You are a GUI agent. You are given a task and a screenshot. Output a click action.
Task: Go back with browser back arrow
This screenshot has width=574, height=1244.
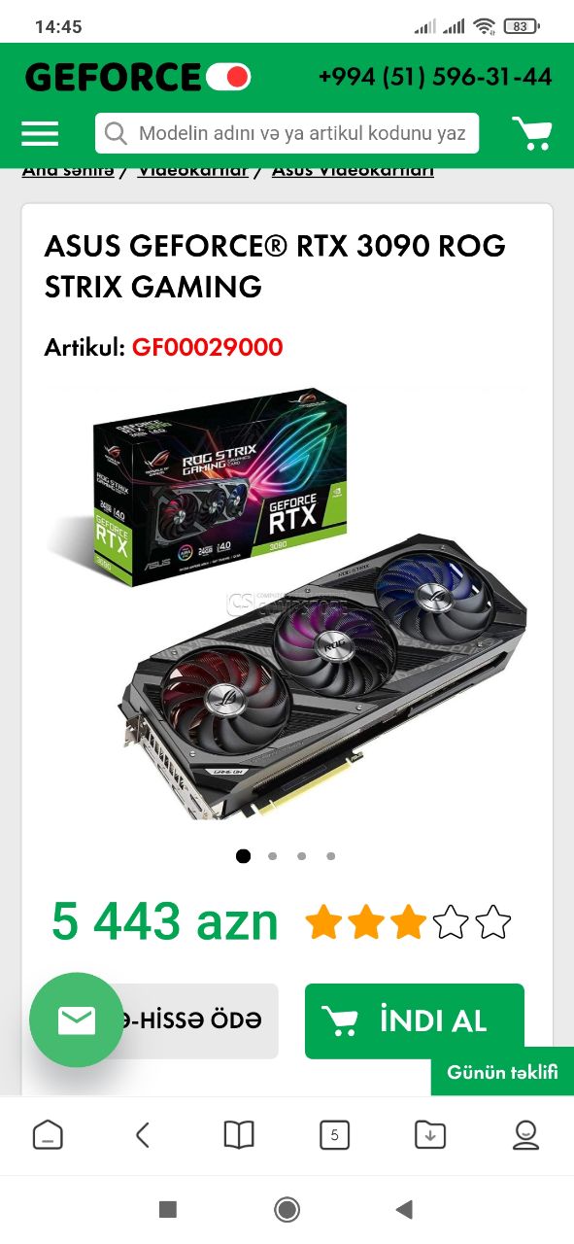click(143, 1134)
